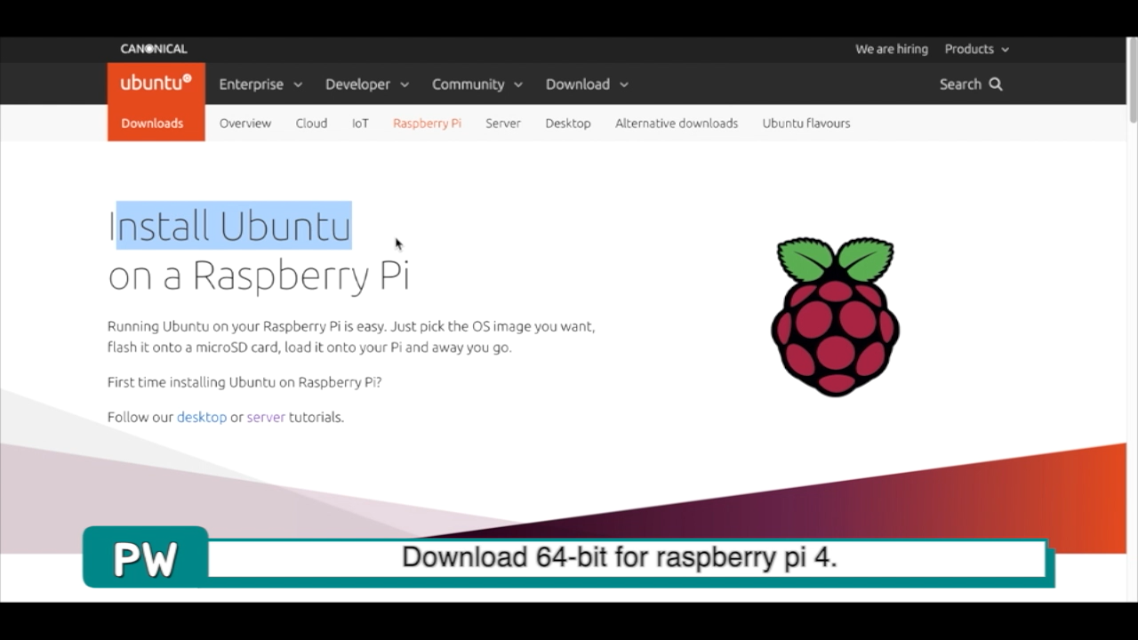Screen dimensions: 1138x640
Task: Expand the Enterprise menu
Action: point(260,84)
